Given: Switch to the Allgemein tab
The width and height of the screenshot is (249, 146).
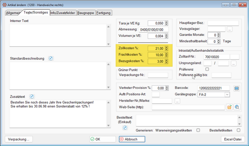Looking at the screenshot, I should point(13,13).
